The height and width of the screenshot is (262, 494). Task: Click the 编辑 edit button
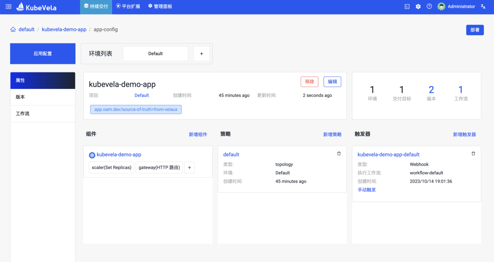[333, 82]
